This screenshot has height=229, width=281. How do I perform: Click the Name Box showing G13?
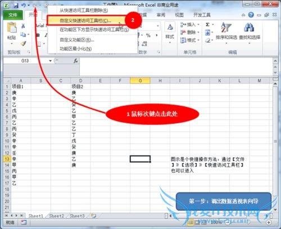click(x=25, y=61)
